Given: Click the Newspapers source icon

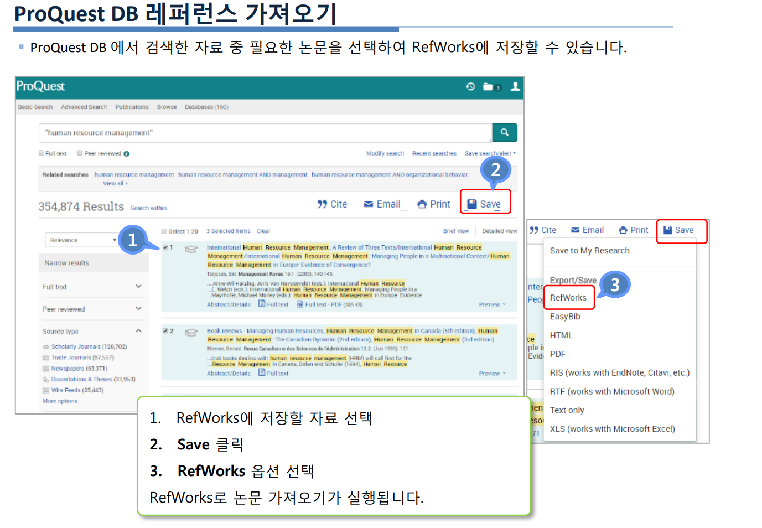Looking at the screenshot, I should tap(46, 369).
